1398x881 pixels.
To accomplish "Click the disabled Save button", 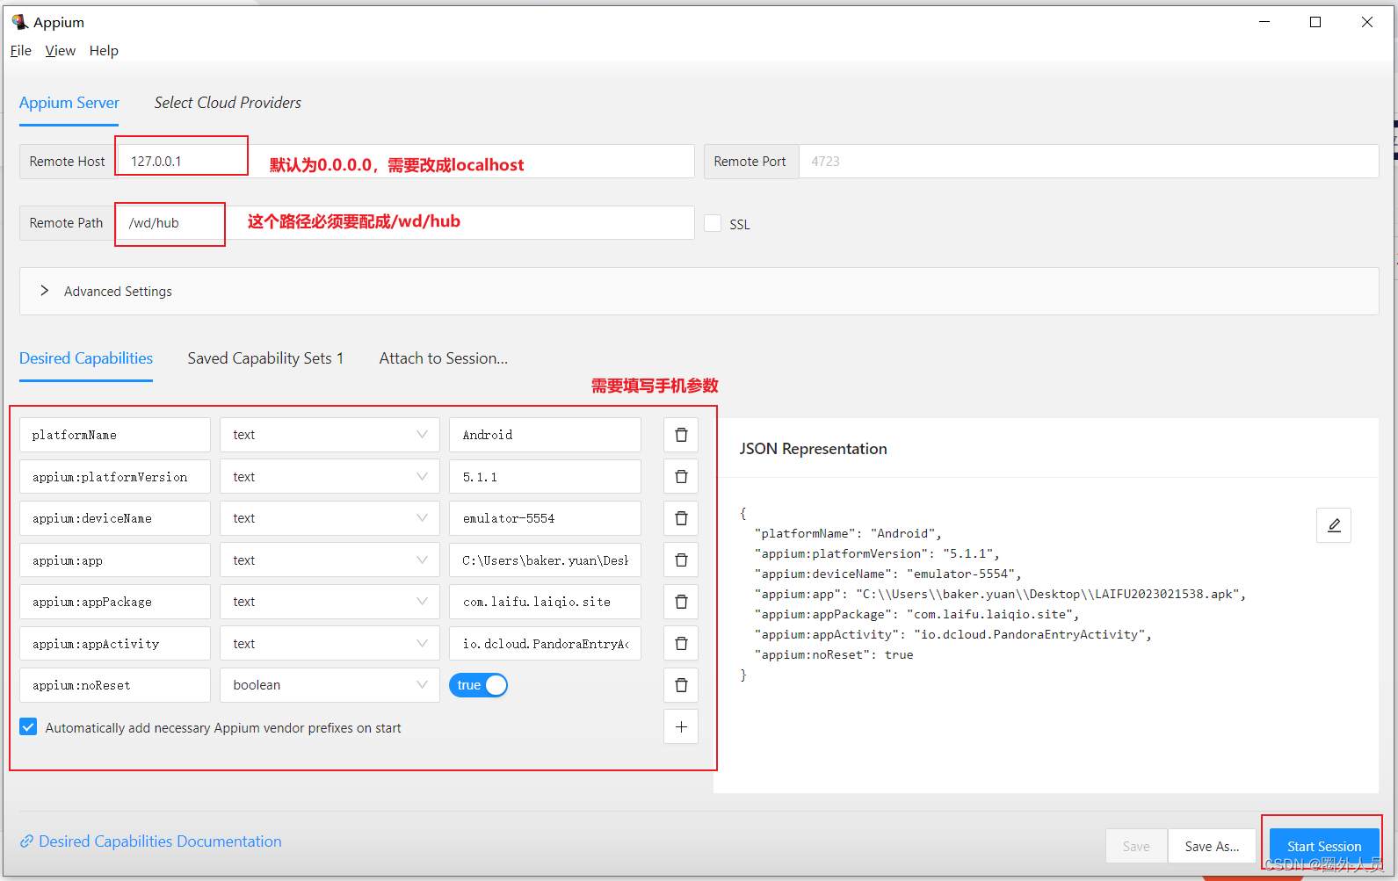I will (x=1136, y=846).
